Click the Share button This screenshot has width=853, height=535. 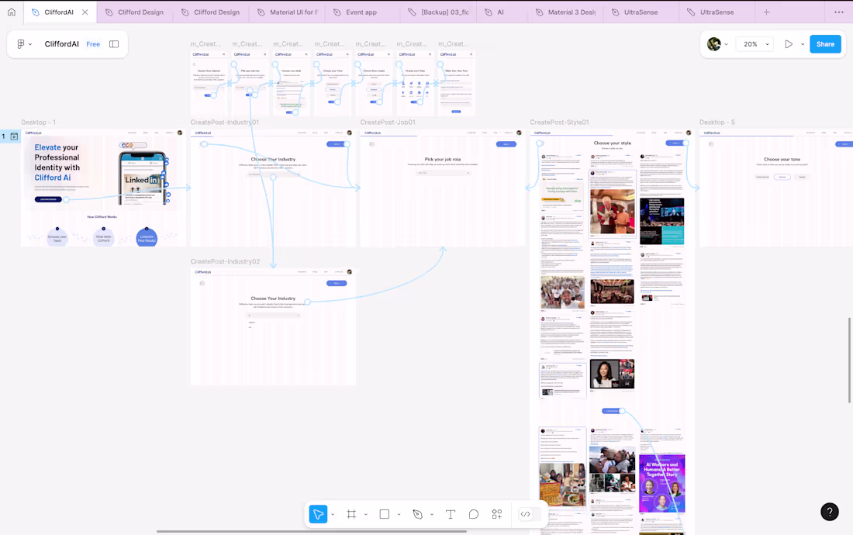tap(825, 43)
